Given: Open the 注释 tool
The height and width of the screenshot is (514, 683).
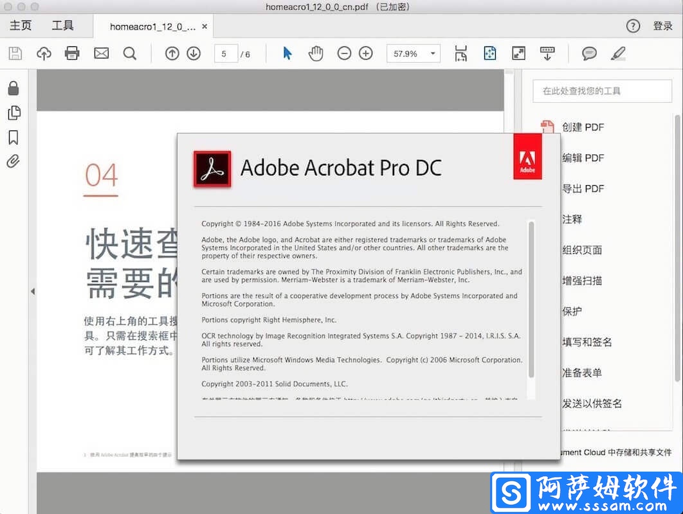Looking at the screenshot, I should click(572, 219).
